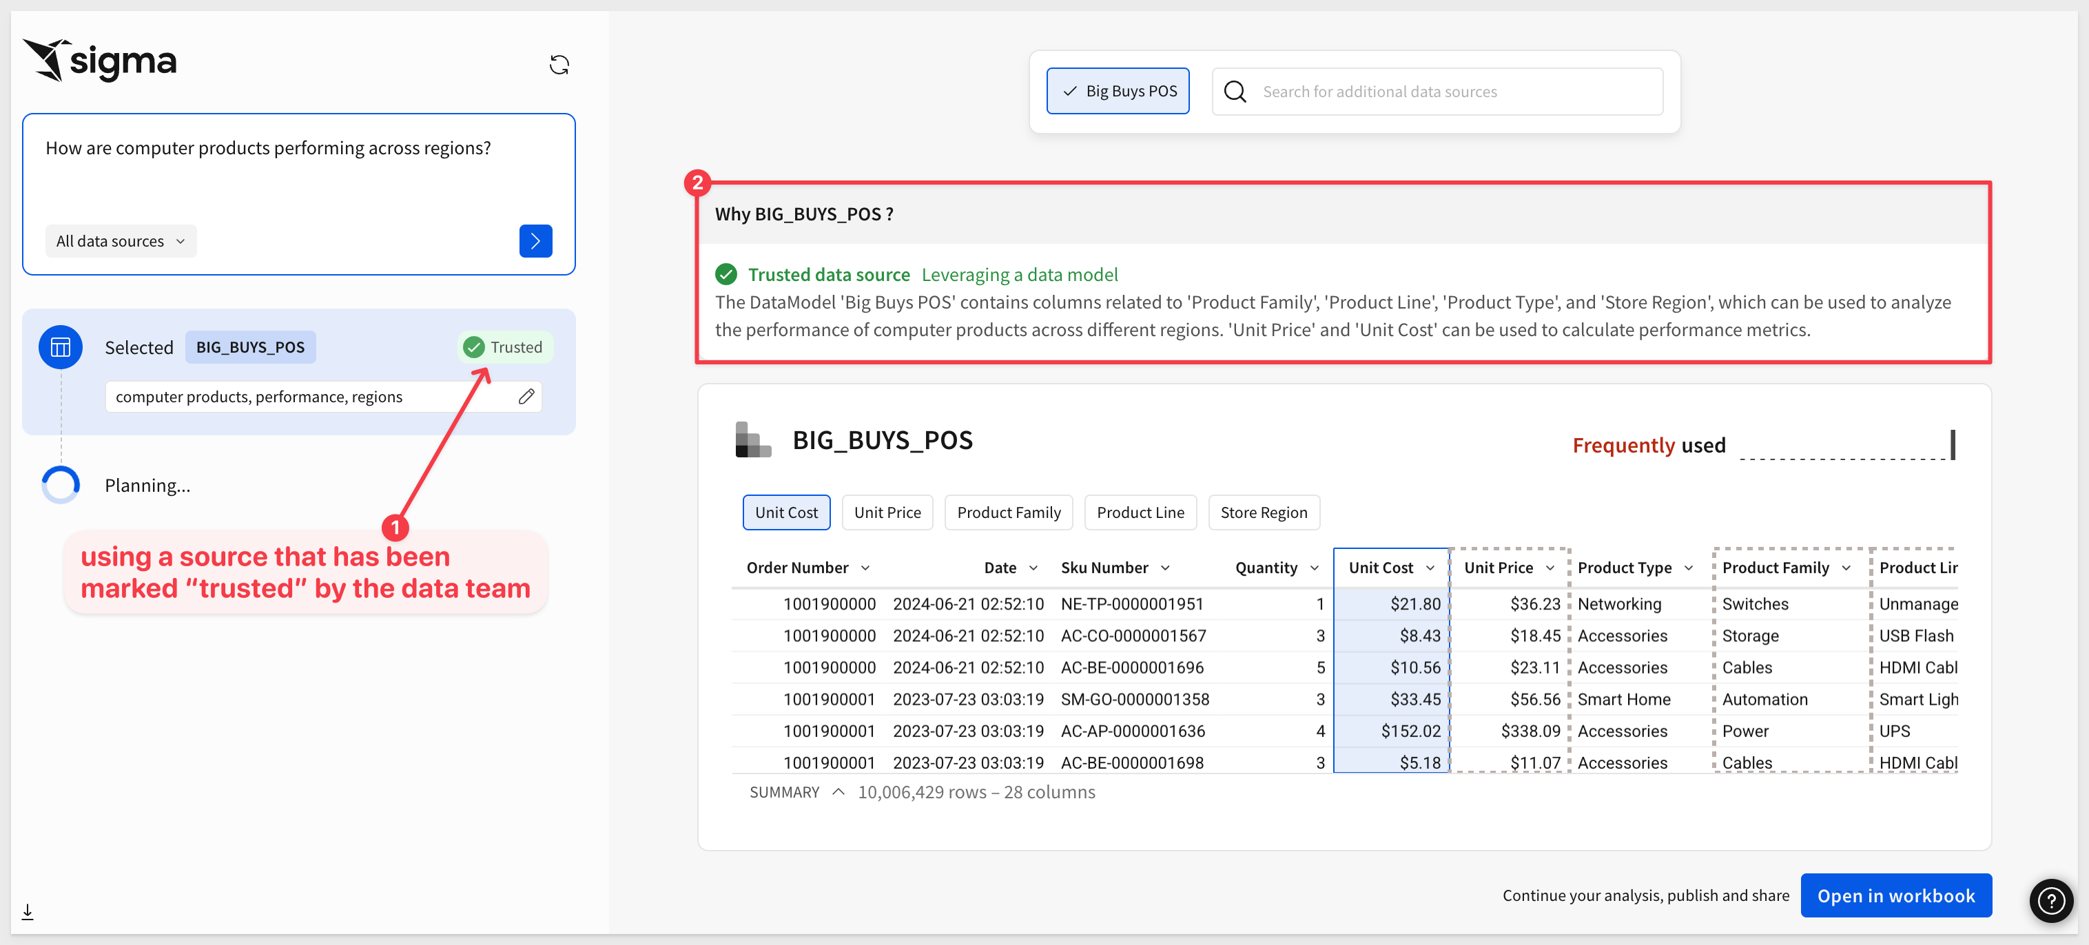Click the Switches product family cell
Screen dimensions: 2089x945
click(1755, 604)
